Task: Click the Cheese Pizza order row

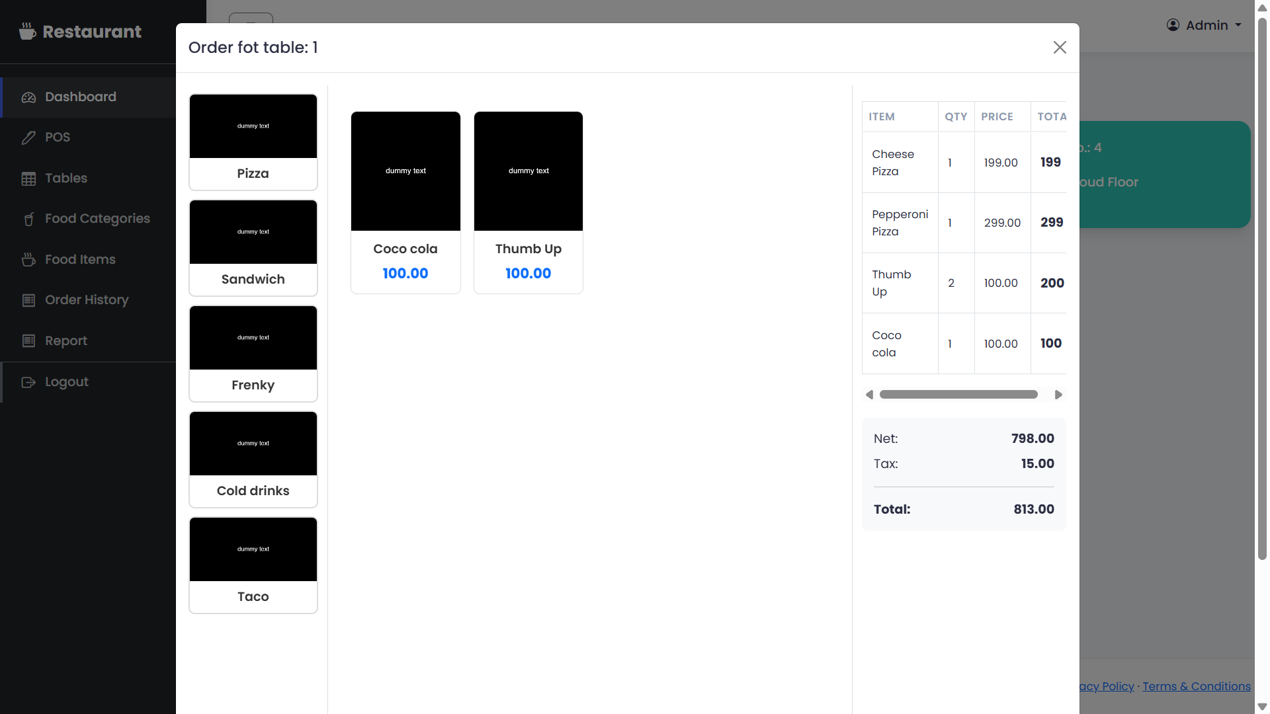Action: click(964, 163)
